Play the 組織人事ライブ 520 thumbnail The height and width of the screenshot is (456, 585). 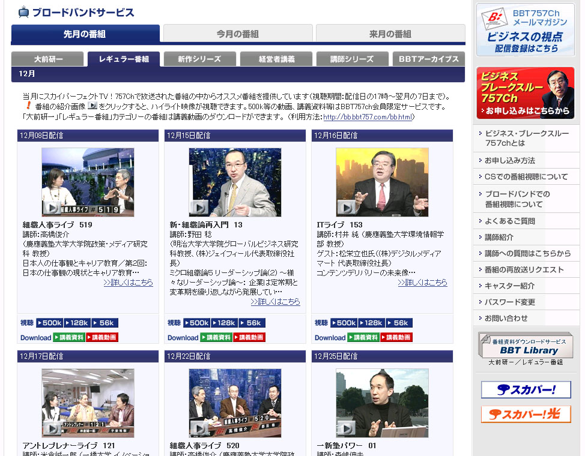(x=235, y=403)
